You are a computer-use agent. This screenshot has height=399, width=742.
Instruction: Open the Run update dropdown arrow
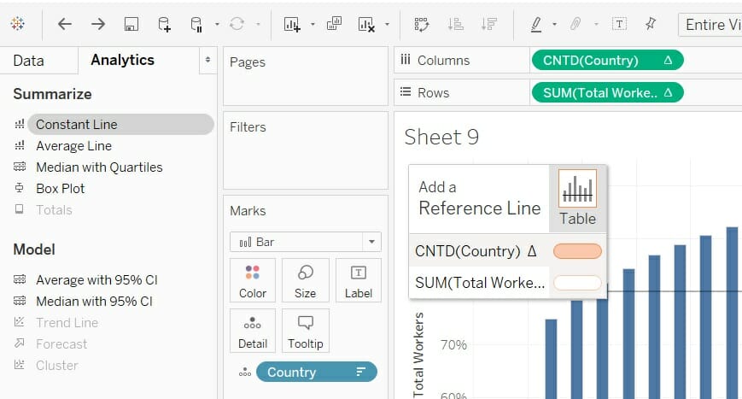[258, 24]
